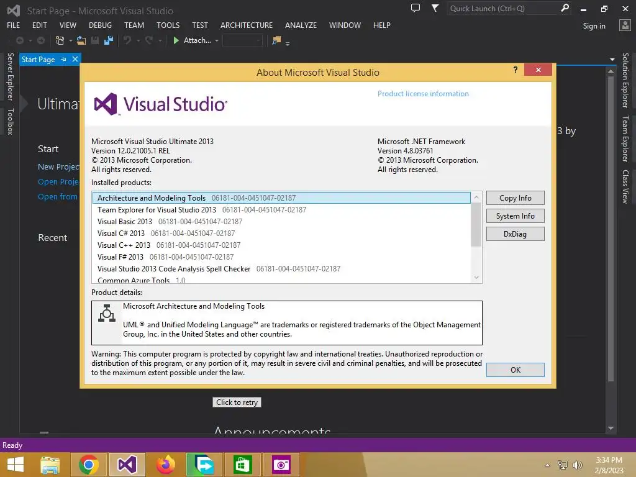Click the Navigate Forward toolbar icon
The height and width of the screenshot is (477, 636).
tap(41, 40)
